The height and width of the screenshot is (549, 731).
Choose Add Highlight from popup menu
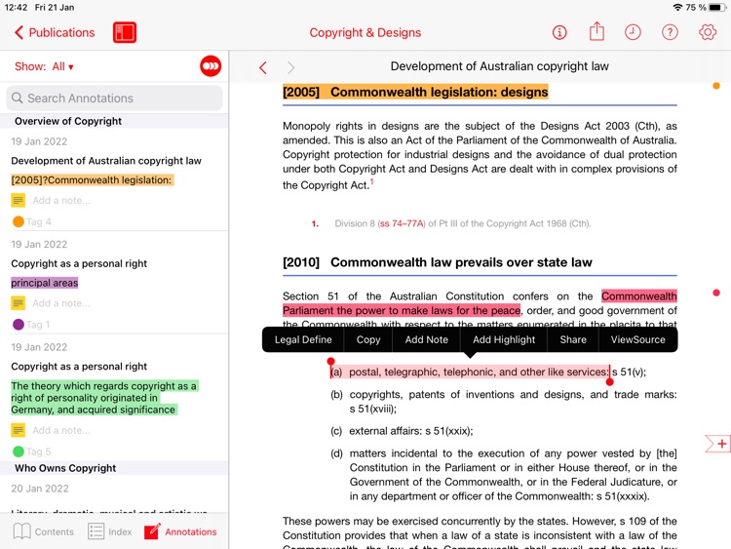[x=504, y=339]
